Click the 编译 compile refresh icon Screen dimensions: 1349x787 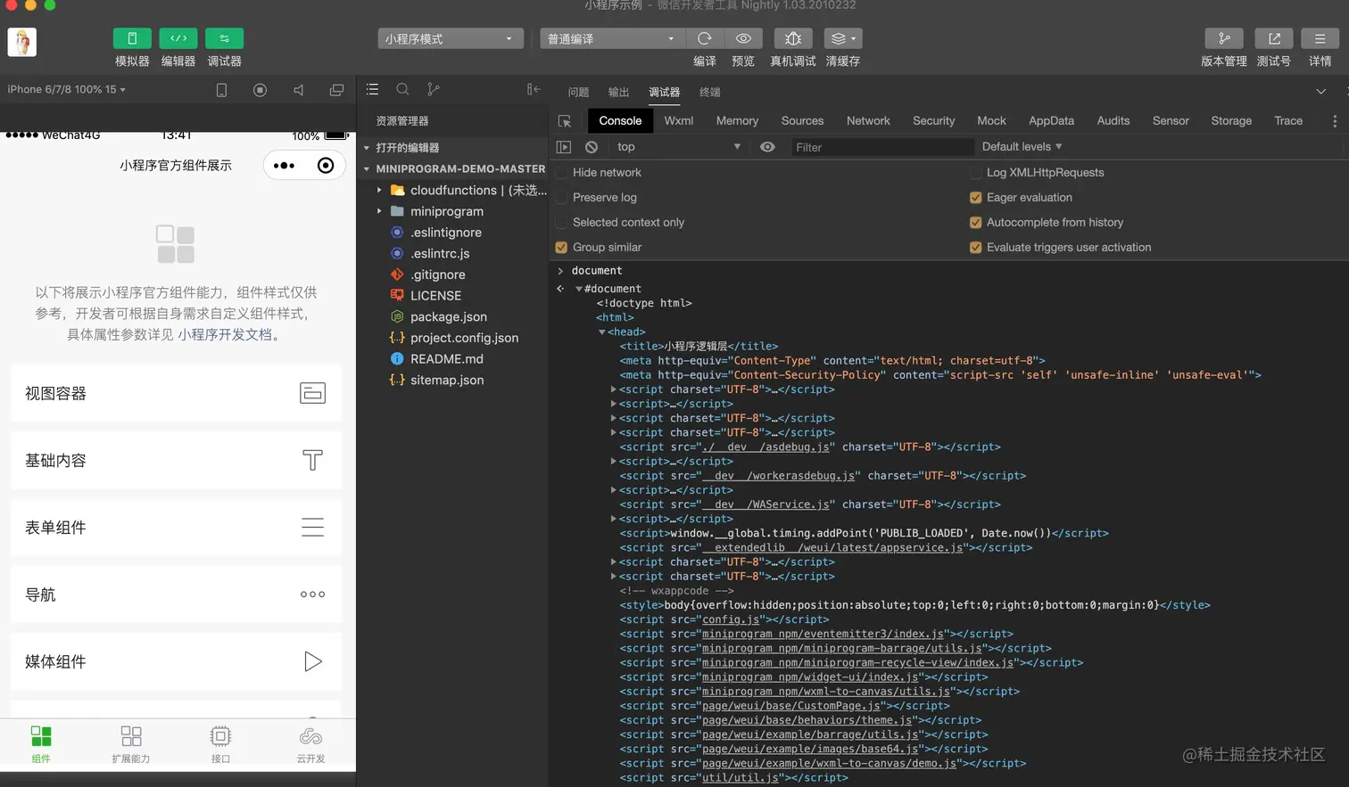click(x=705, y=38)
